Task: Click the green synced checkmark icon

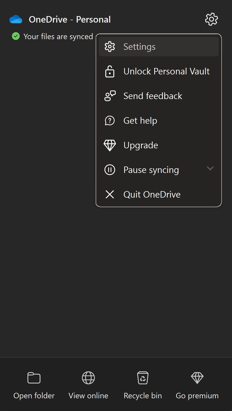Action: (16, 36)
